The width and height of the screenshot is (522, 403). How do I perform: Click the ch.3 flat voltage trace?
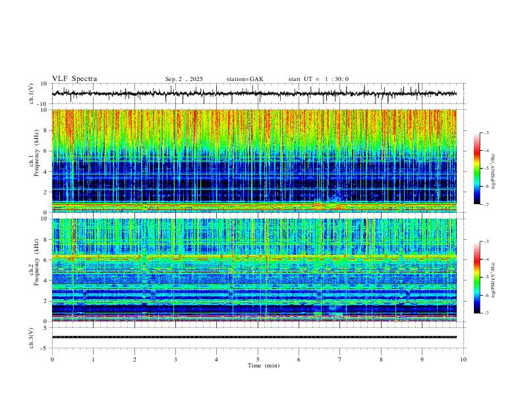coord(254,337)
